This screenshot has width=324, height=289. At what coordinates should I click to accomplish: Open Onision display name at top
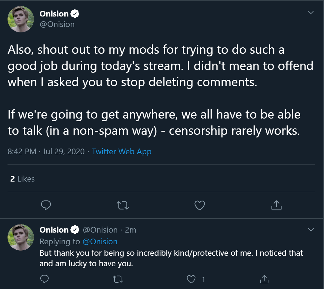[54, 14]
